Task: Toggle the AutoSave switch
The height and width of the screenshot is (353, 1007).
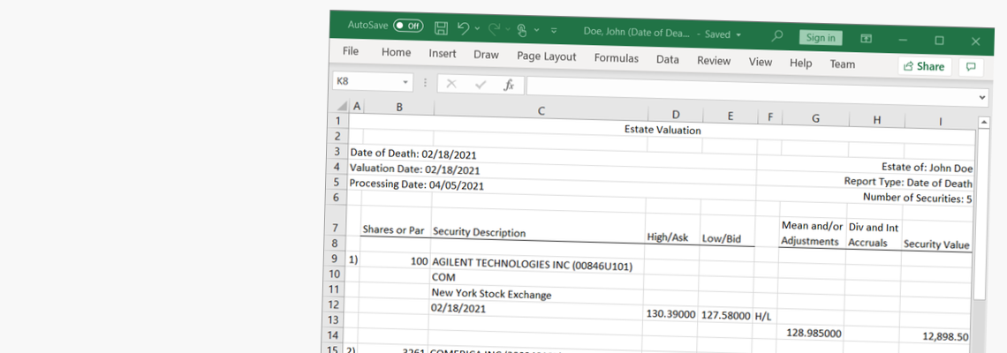Action: pos(408,26)
